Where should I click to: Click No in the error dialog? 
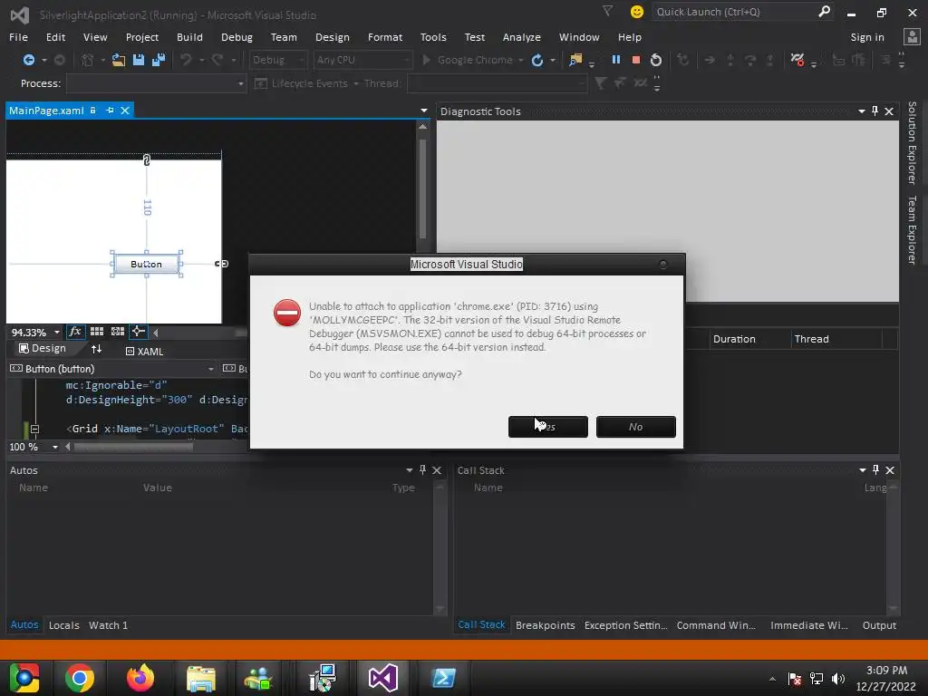tap(635, 427)
